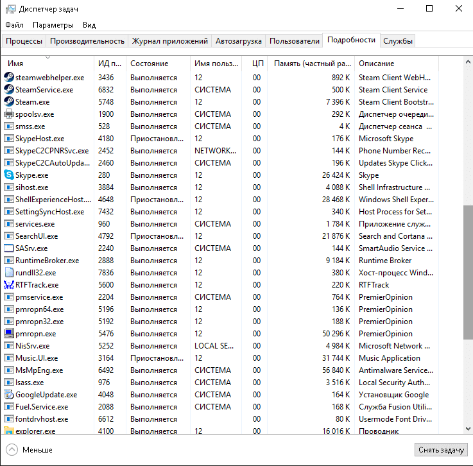Click the scrollbar up arrow
Image resolution: width=473 pixels, height=466 pixels.
[x=468, y=62]
